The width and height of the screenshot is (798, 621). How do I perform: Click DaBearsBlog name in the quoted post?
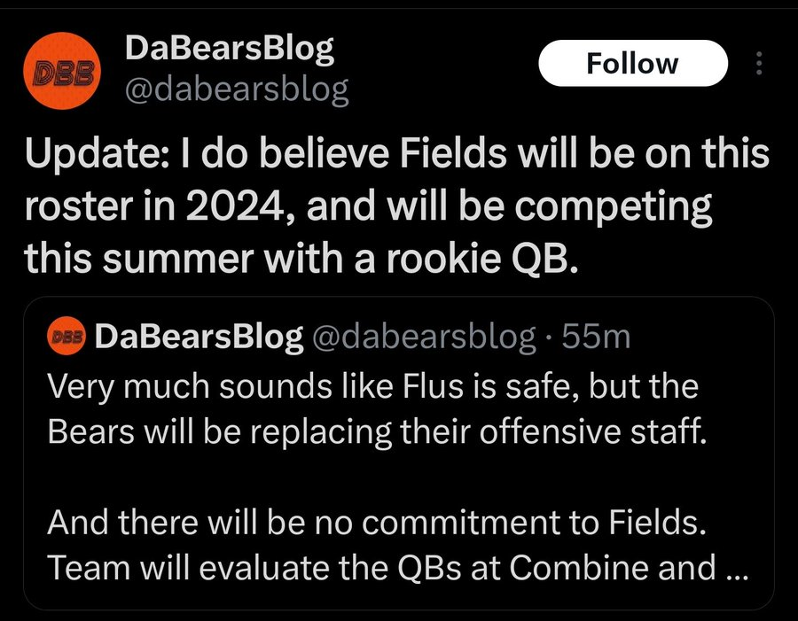tap(197, 337)
